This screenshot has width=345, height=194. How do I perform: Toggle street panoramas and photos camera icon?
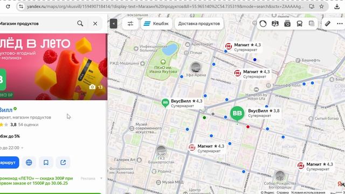[287, 24]
